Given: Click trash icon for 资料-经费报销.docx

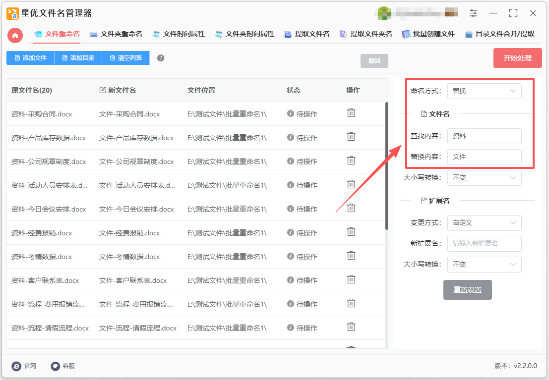Looking at the screenshot, I should (351, 232).
